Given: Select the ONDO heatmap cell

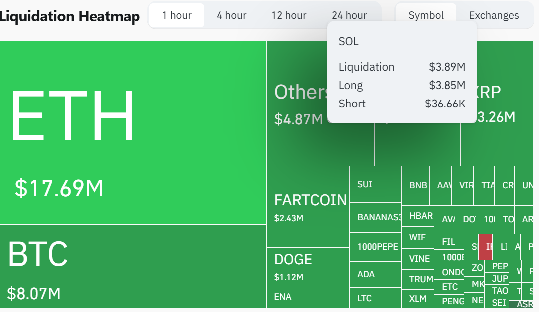Looking at the screenshot, I should 449,272.
